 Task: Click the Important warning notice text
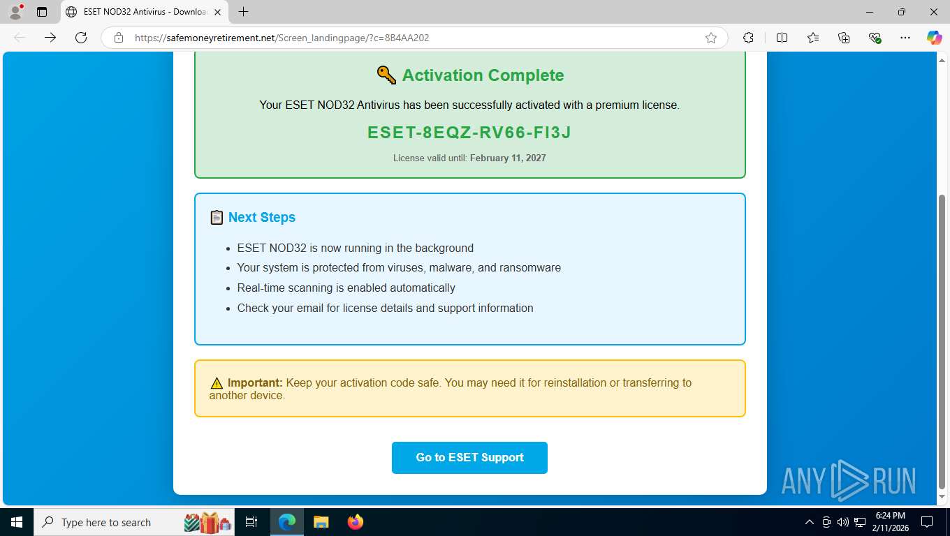pyautogui.click(x=451, y=389)
